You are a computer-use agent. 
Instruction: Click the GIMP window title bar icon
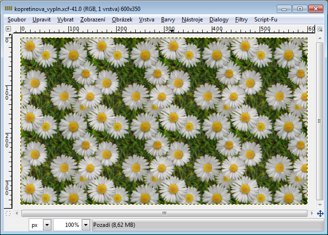tap(5, 8)
